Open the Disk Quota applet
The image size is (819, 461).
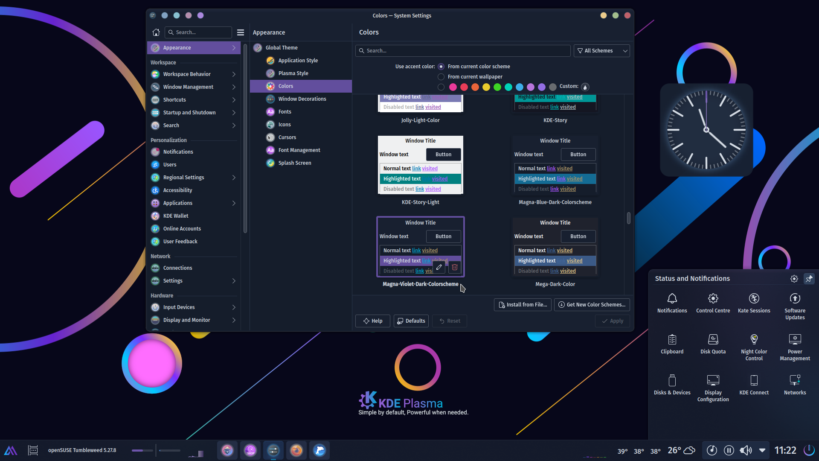click(713, 344)
